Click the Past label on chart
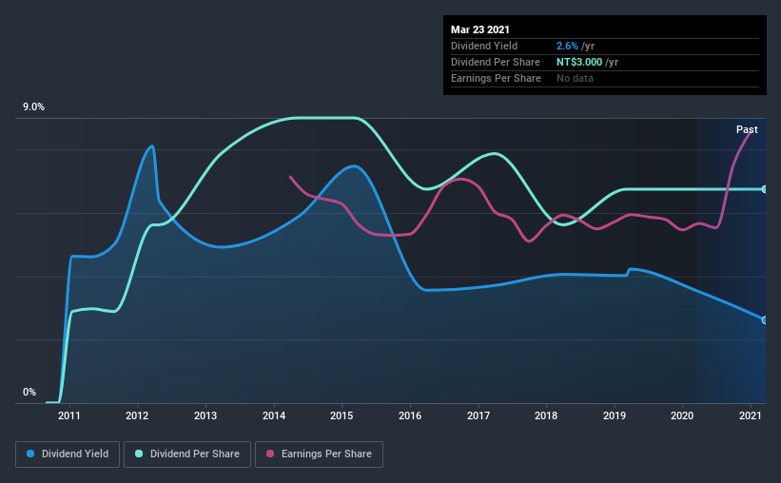Image resolution: width=781 pixels, height=483 pixels. click(747, 129)
